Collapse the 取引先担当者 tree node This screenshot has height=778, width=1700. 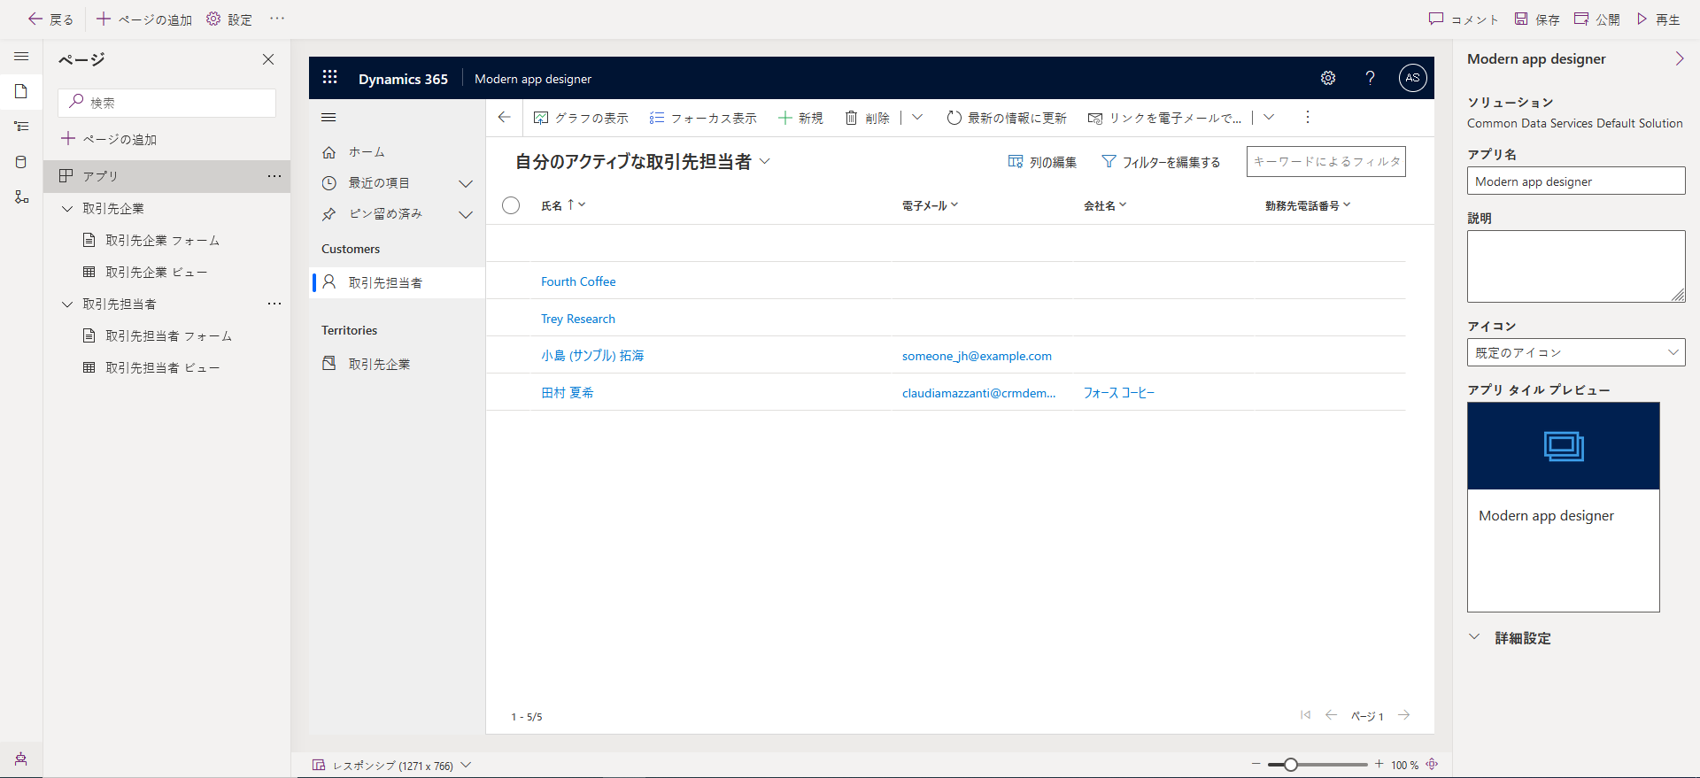click(x=67, y=304)
